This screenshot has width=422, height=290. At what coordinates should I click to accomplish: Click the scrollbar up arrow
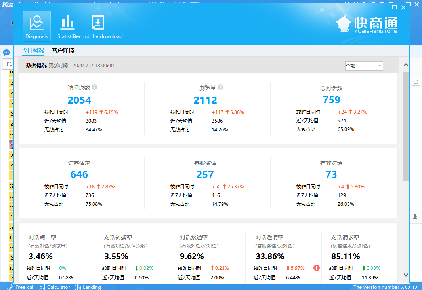406,65
